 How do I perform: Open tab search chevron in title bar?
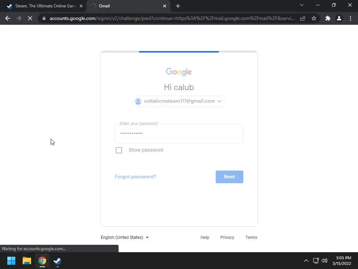pyautogui.click(x=302, y=5)
